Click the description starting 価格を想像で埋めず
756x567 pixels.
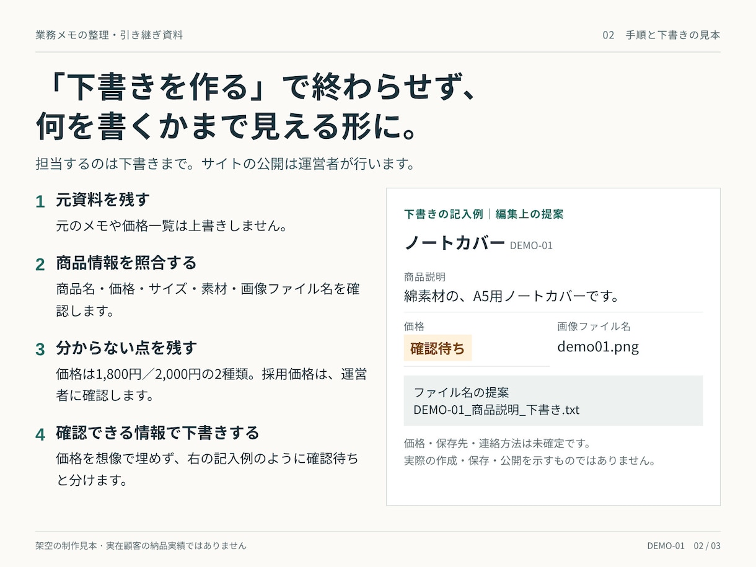click(x=207, y=470)
